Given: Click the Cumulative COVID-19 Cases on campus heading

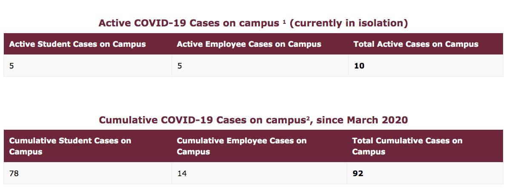Looking at the screenshot, I should [253, 120].
